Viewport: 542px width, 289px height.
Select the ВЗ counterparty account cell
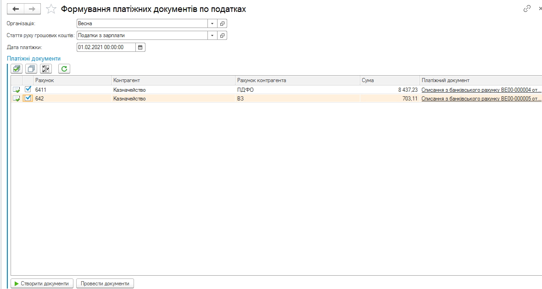coord(297,99)
